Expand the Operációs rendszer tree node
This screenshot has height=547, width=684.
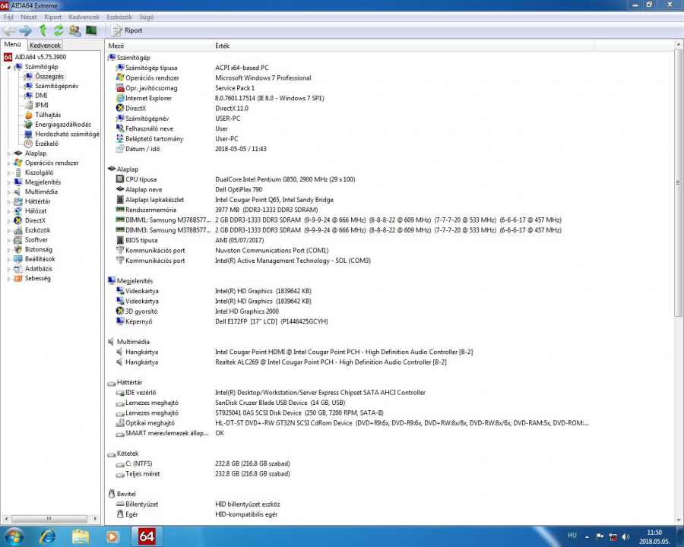point(8,163)
